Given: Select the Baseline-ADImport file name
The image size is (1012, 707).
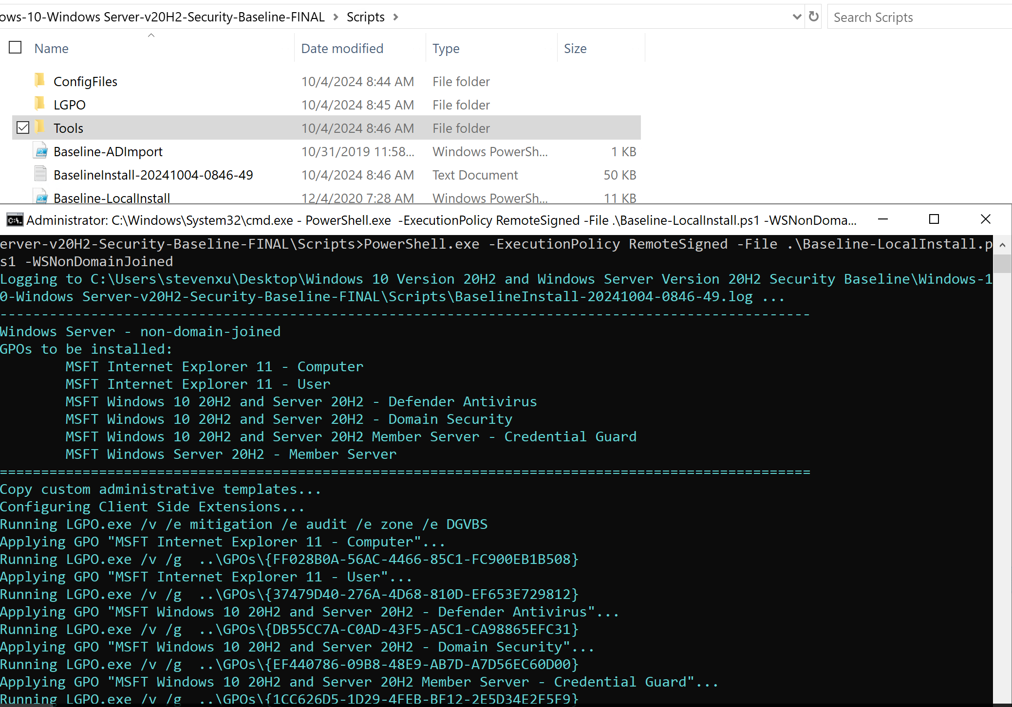Looking at the screenshot, I should point(108,151).
